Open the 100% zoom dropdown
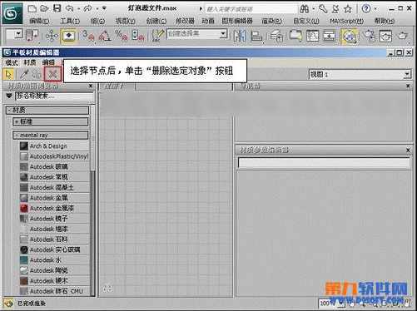The image size is (417, 311). pos(341,304)
